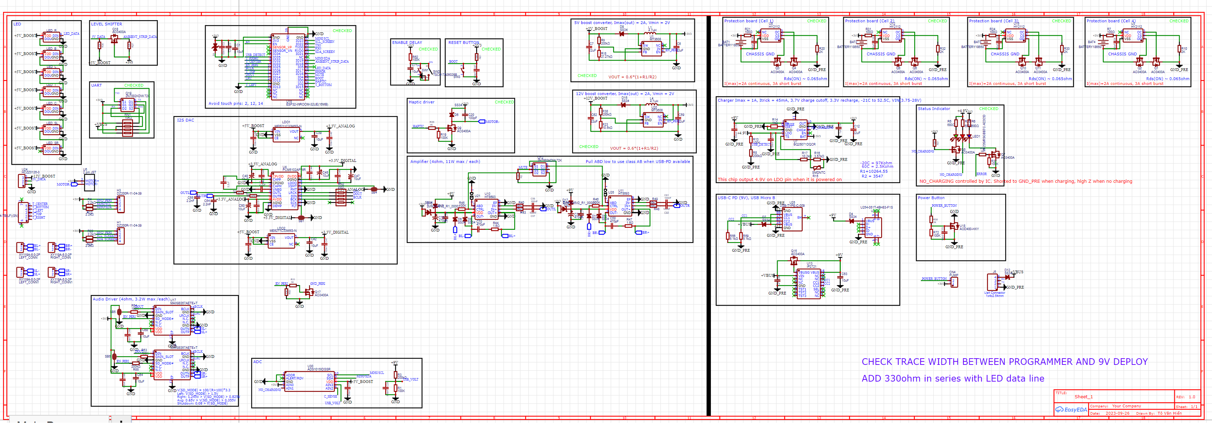
Task: Select the 'RIGHT_CONN1' connector label
Action: pos(61,282)
